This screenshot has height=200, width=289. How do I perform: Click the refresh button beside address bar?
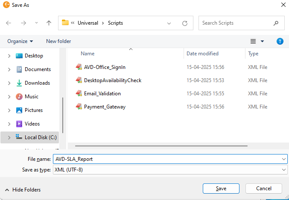185,23
